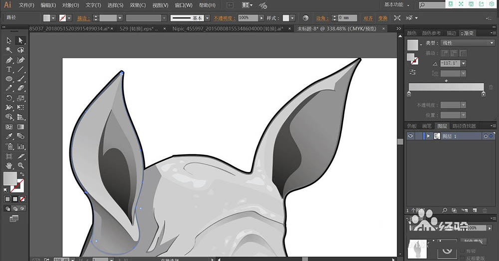This screenshot has width=499, height=261.
Task: Click the fill color swatch in toolbox
Action: (10, 178)
